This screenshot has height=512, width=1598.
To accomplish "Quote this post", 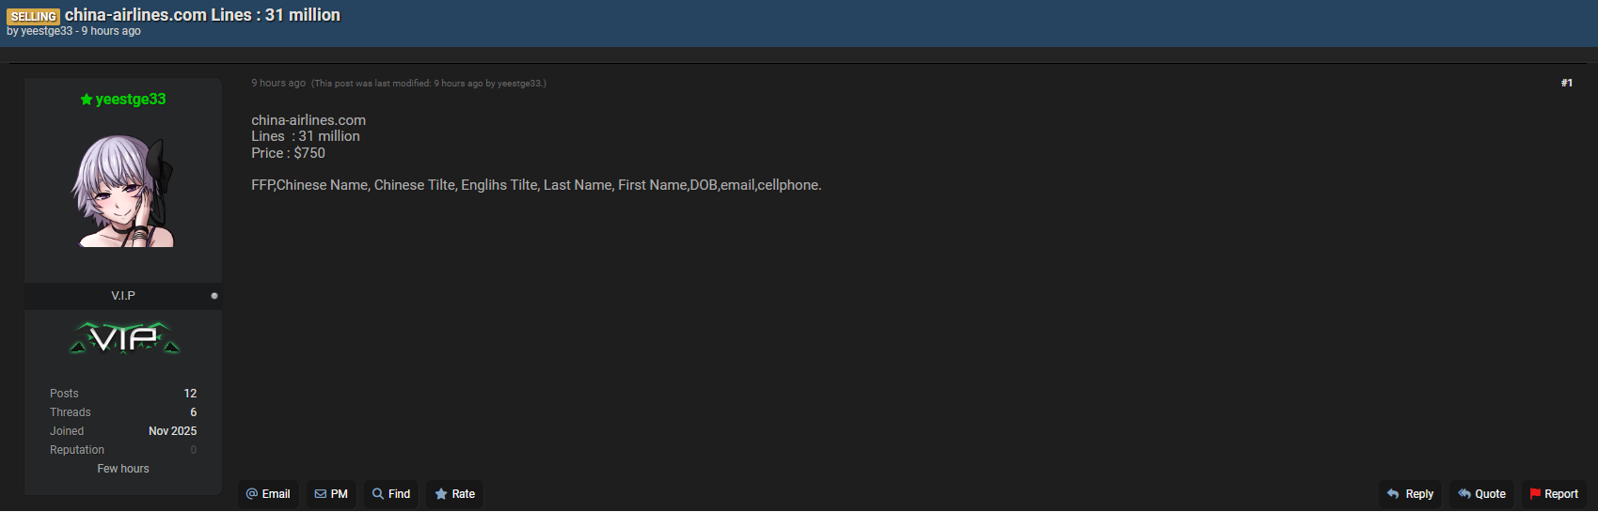I will [x=1481, y=494].
